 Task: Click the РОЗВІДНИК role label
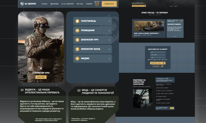pos(88,30)
